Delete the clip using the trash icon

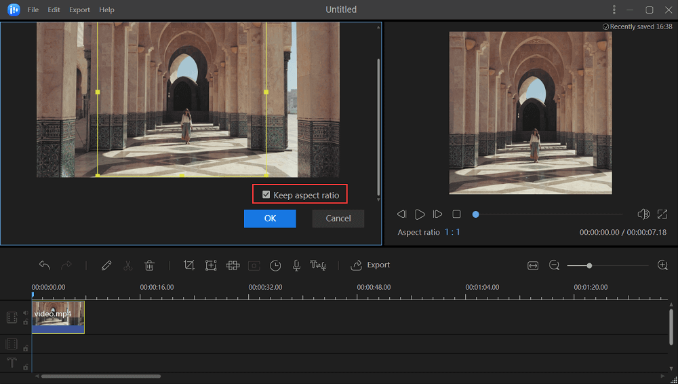(149, 265)
